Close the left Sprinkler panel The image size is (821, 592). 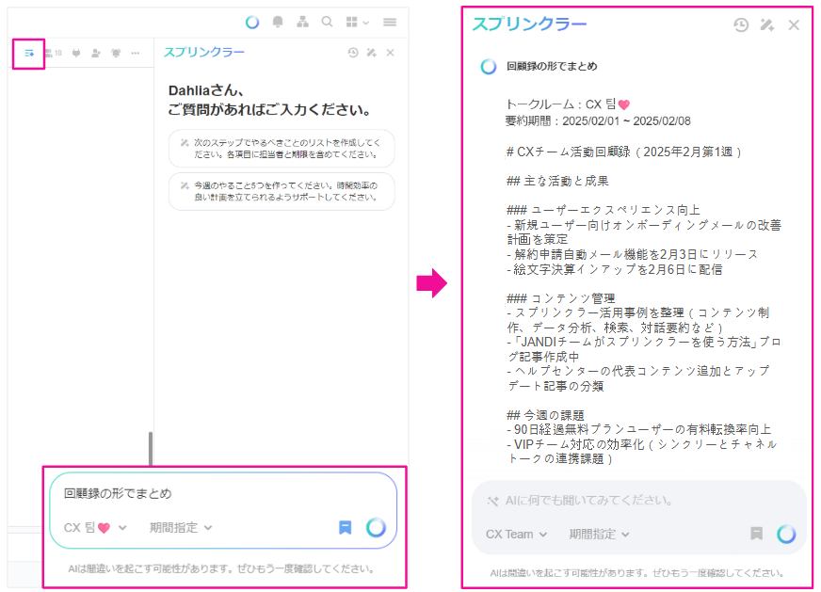pos(390,53)
